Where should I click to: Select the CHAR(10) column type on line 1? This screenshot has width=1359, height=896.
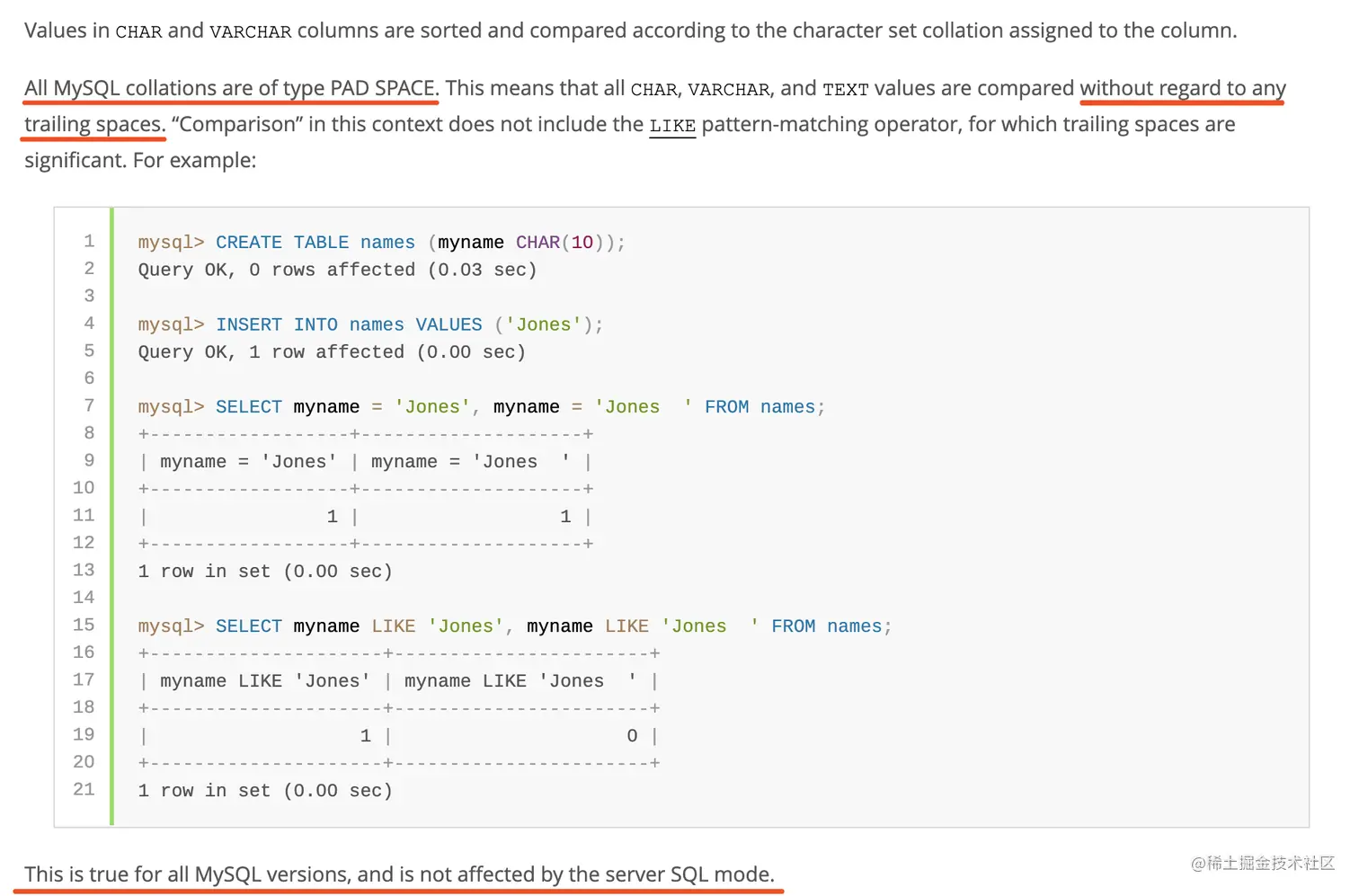(555, 243)
